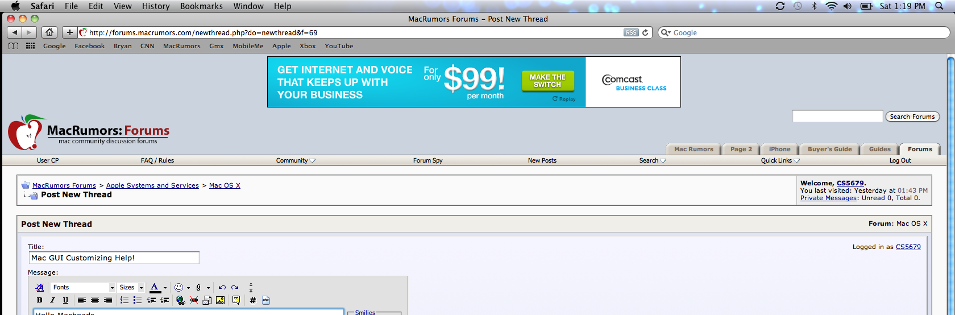Open the Top Sites grid icon
Image resolution: width=955 pixels, height=315 pixels.
(x=31, y=45)
